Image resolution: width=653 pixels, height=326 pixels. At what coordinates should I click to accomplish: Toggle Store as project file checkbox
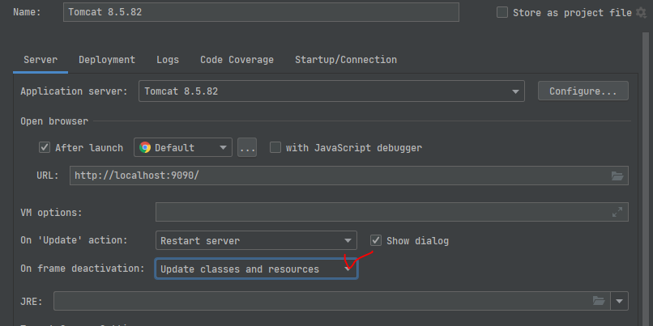502,12
